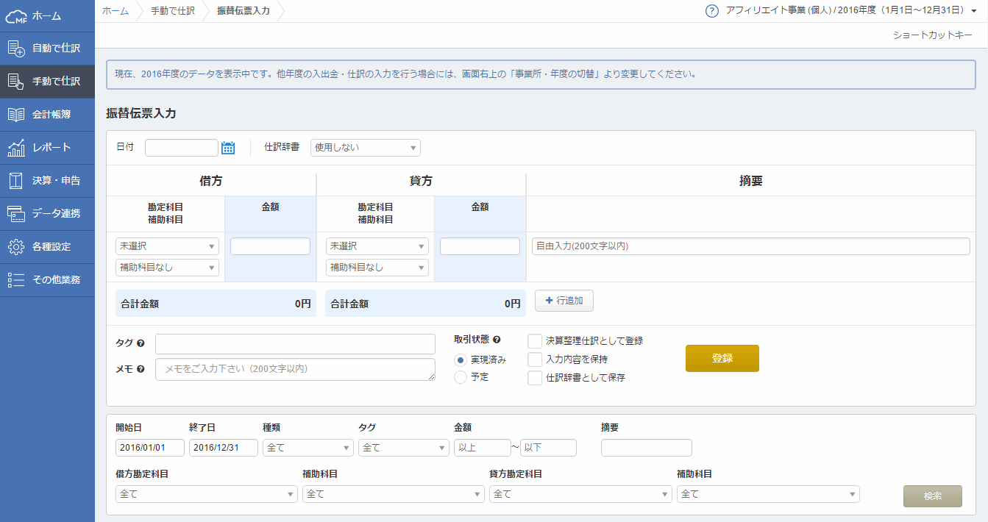Open the その他業務 sidebar menu
The width and height of the screenshot is (988, 522).
47,280
